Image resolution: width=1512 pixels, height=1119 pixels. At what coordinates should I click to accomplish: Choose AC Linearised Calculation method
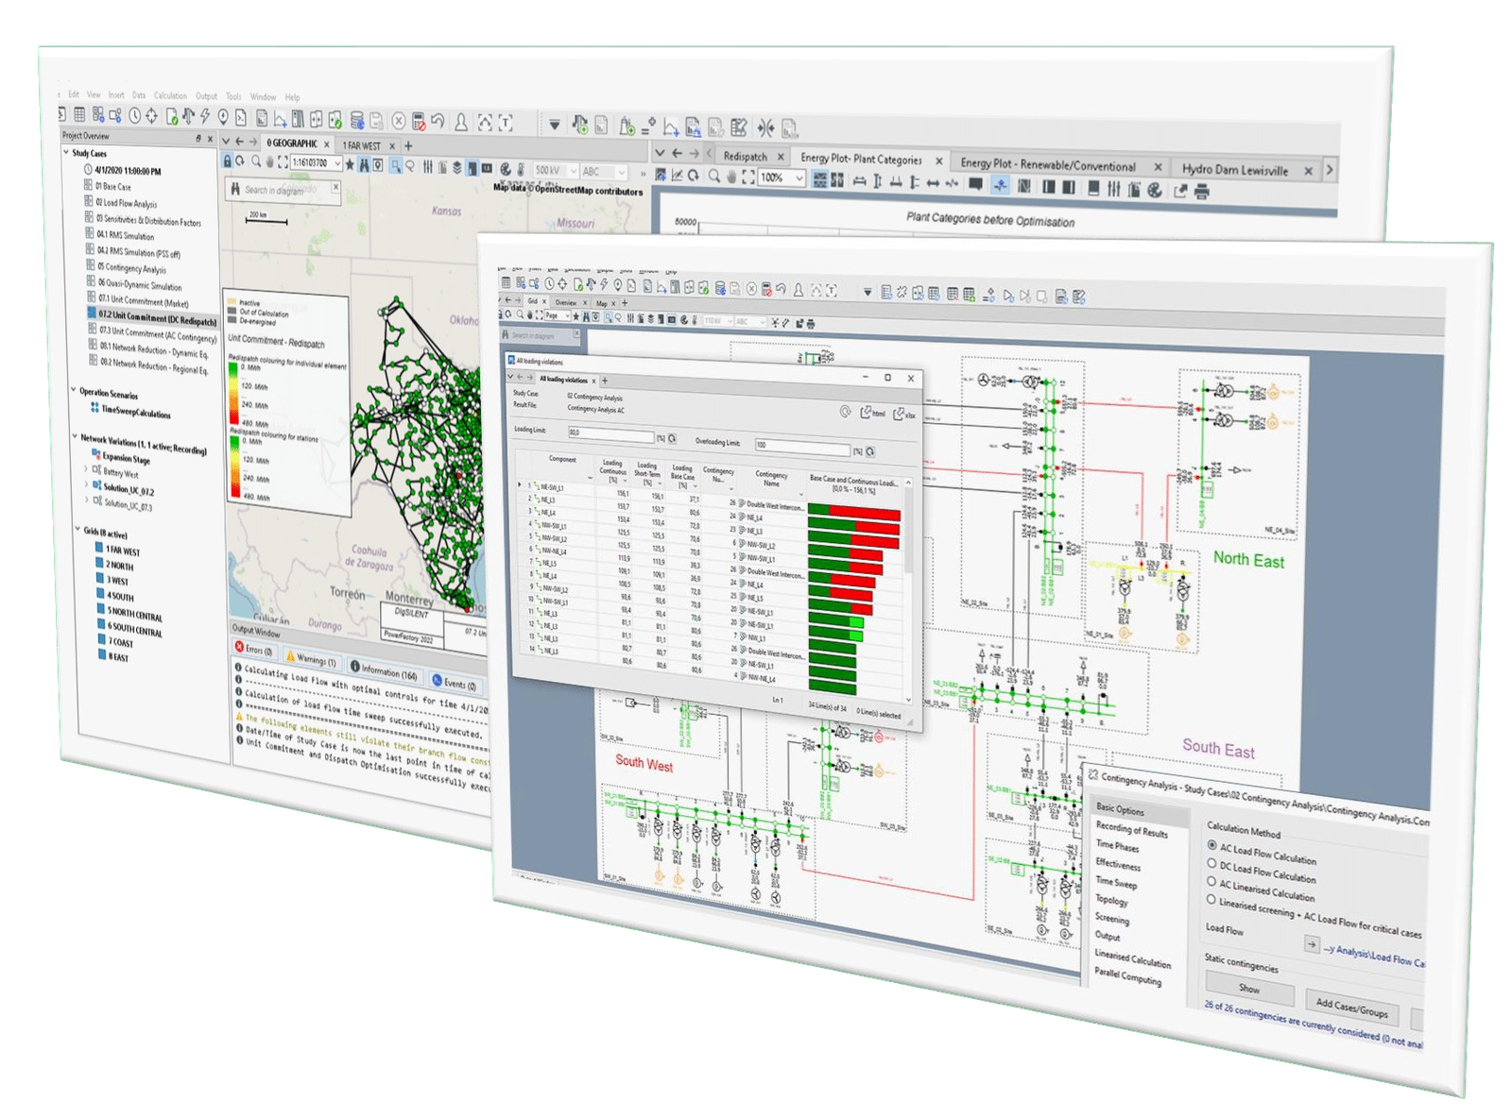pos(1211,880)
